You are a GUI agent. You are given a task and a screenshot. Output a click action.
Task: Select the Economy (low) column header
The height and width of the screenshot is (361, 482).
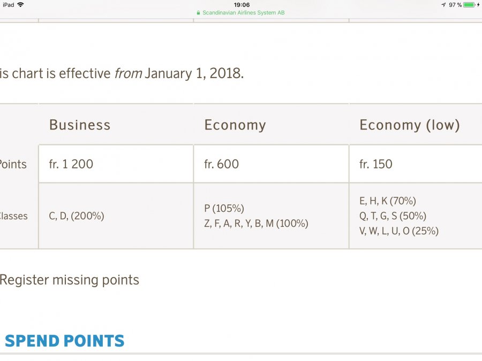[x=410, y=125]
